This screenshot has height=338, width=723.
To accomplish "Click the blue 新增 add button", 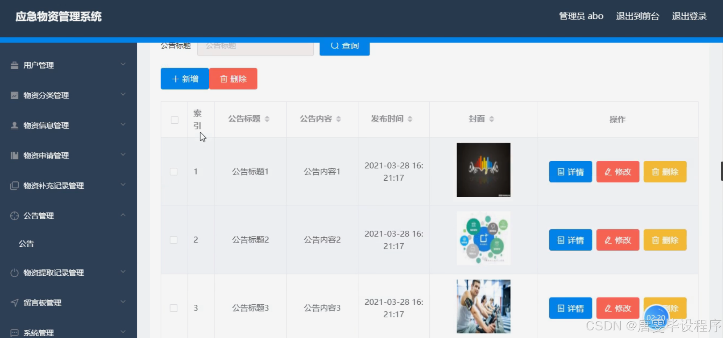I will point(185,79).
